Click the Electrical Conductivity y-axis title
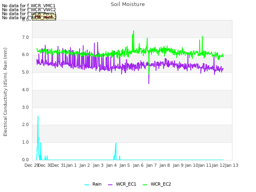256x192 pixels. coord(5,92)
